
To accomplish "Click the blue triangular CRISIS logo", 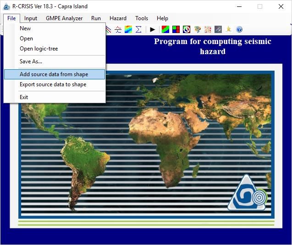I will pos(248,193).
